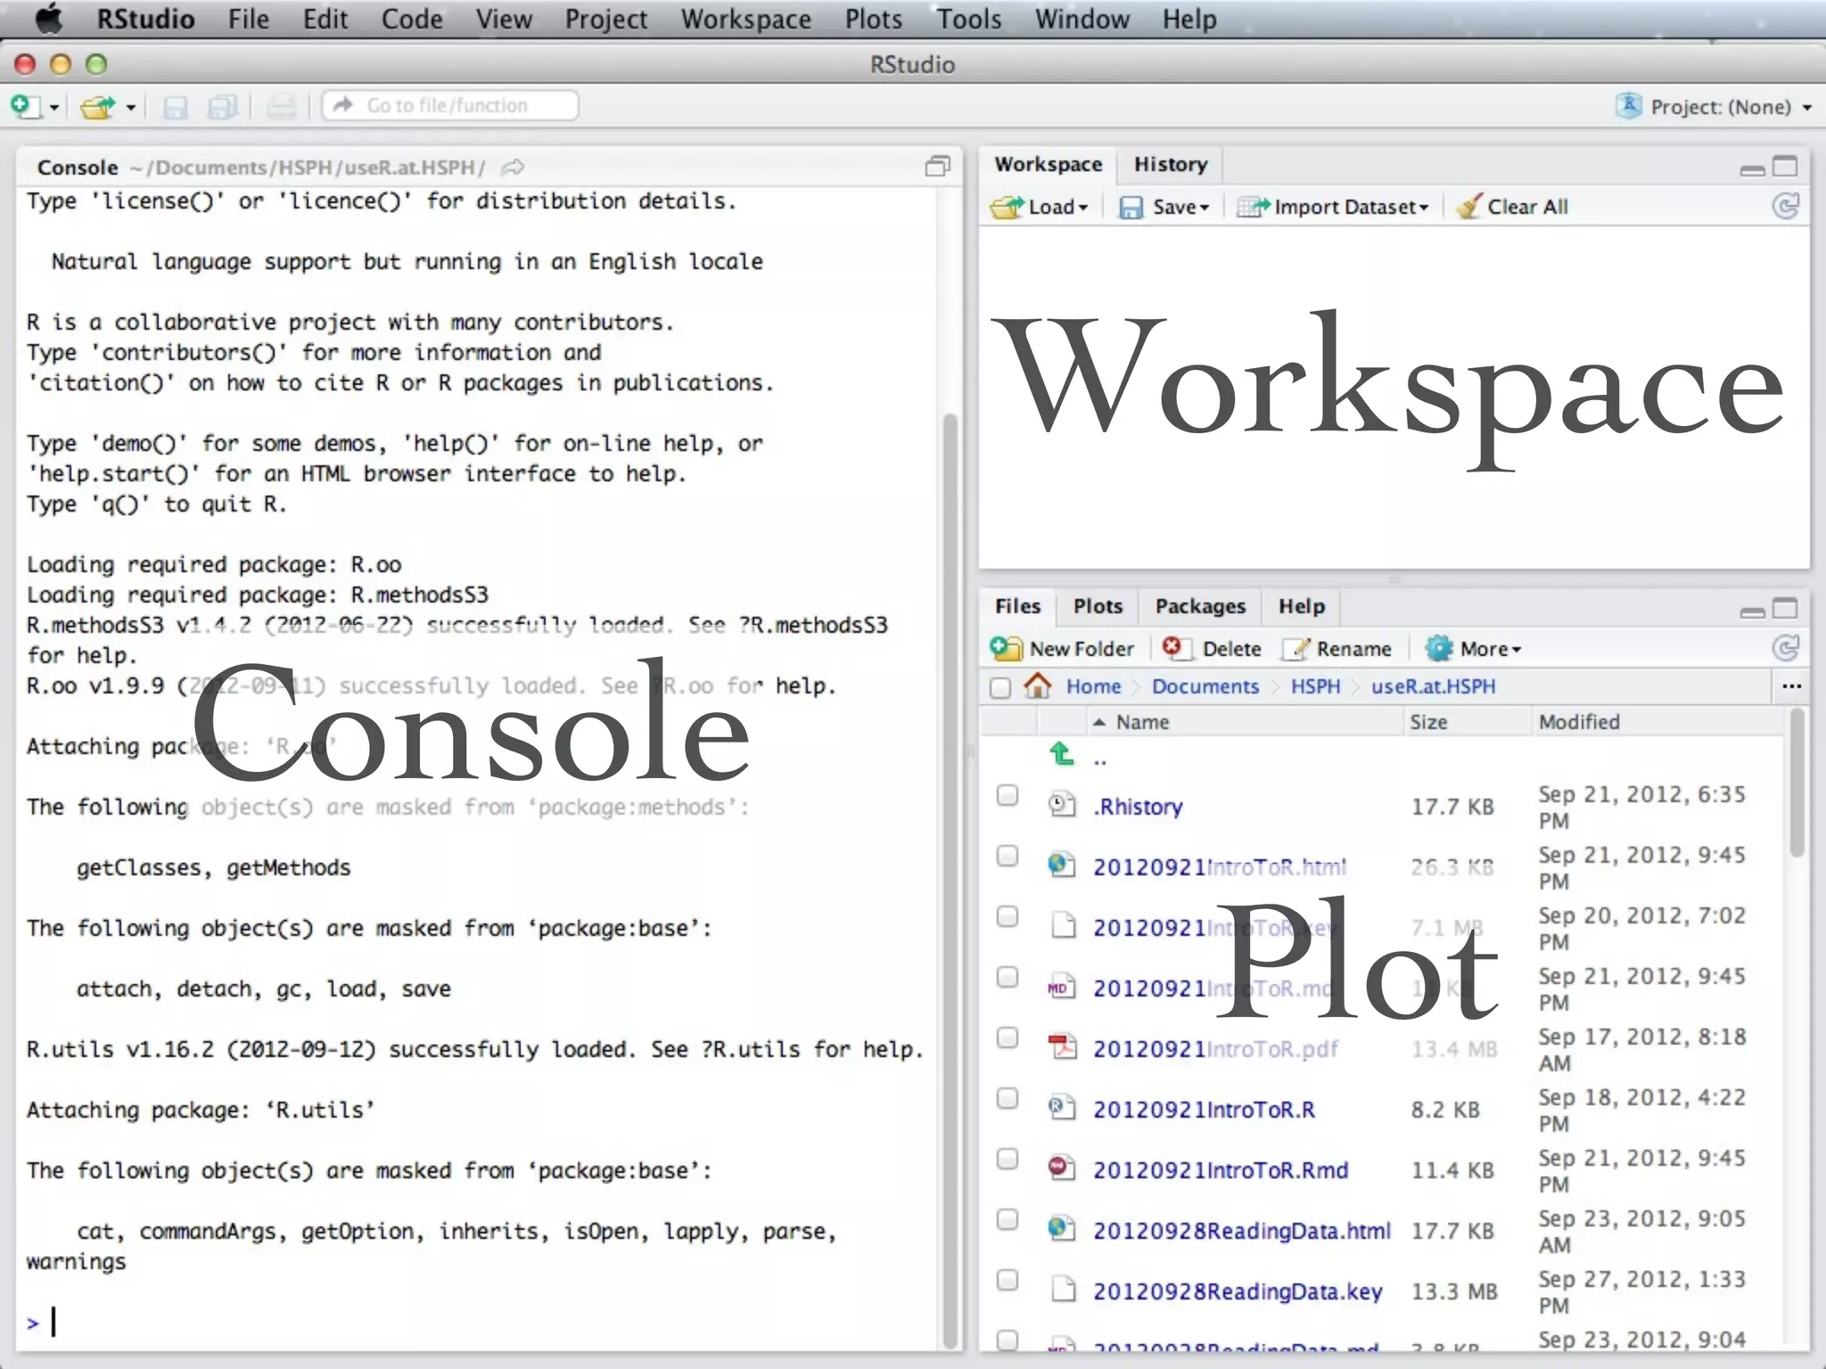Open the Plots menu in menu bar
The image size is (1826, 1369).
(x=873, y=19)
